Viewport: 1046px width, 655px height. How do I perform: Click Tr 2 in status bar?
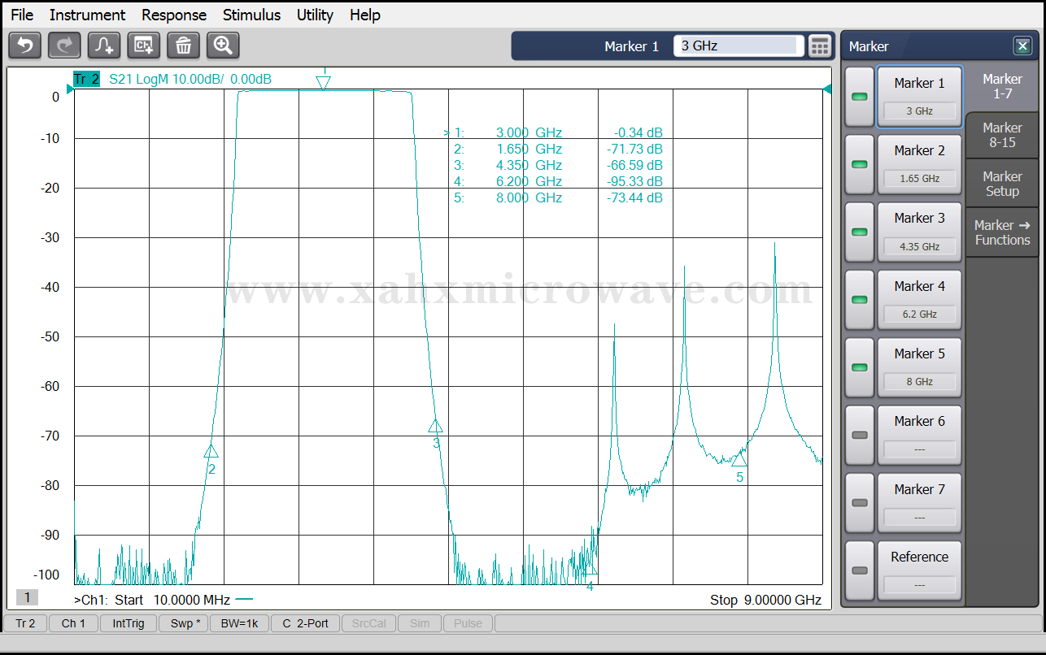tap(25, 623)
